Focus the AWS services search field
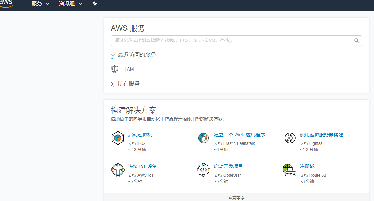This screenshot has width=374, height=201. [236, 41]
